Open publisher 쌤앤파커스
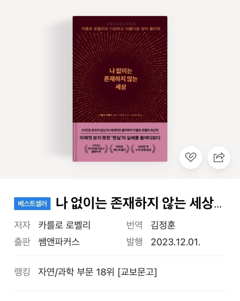Screen dimensions: 240x301 click(59, 242)
